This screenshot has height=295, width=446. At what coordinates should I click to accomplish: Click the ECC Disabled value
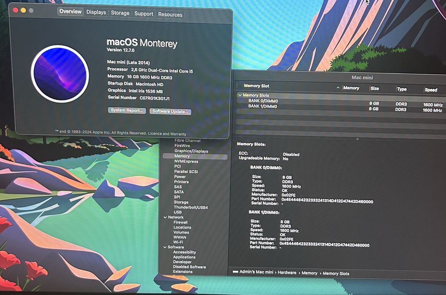(291, 154)
